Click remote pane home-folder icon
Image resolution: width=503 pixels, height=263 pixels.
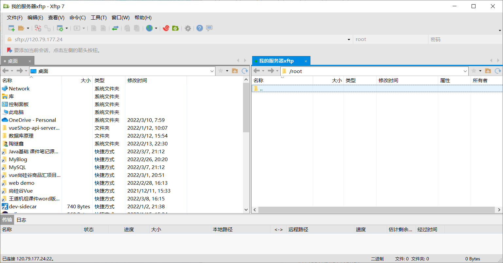click(x=488, y=71)
